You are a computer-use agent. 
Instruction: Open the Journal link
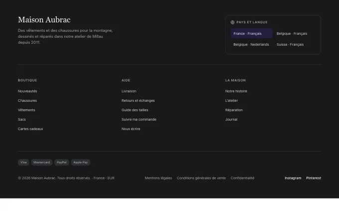tap(231, 120)
